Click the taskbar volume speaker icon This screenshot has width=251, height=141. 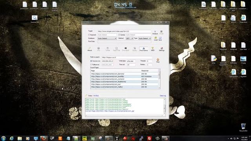(x=231, y=138)
